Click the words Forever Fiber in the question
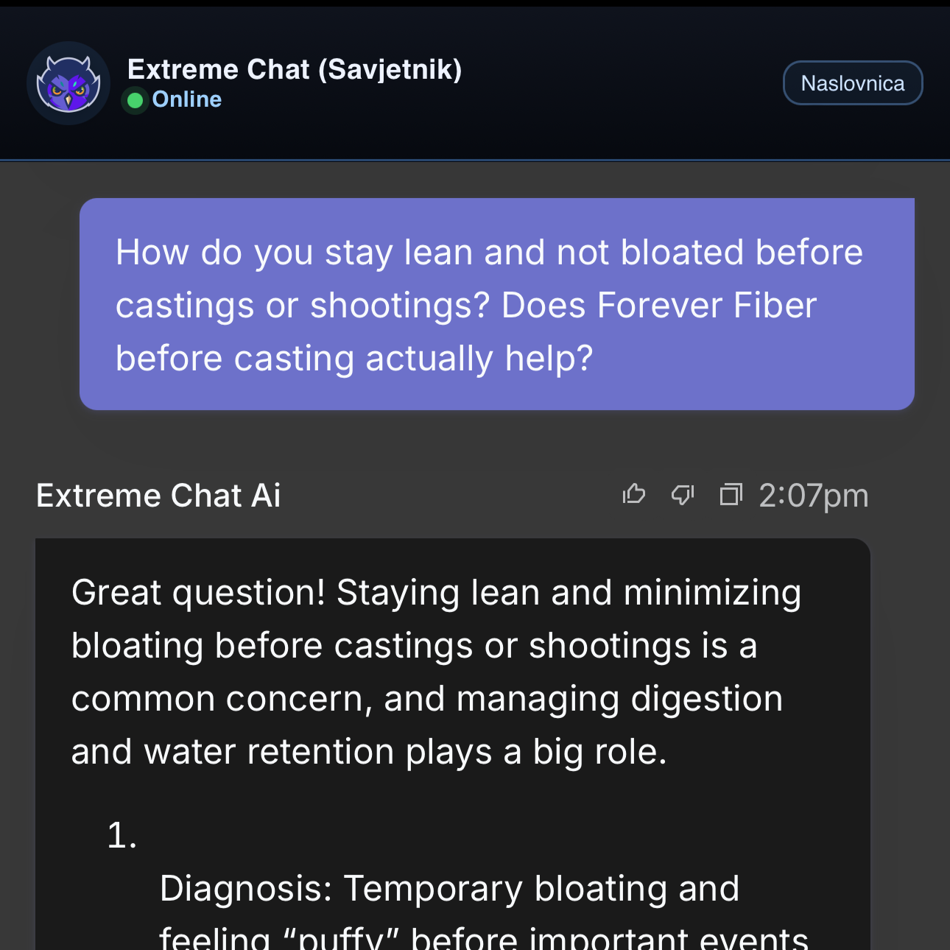 pyautogui.click(x=707, y=306)
